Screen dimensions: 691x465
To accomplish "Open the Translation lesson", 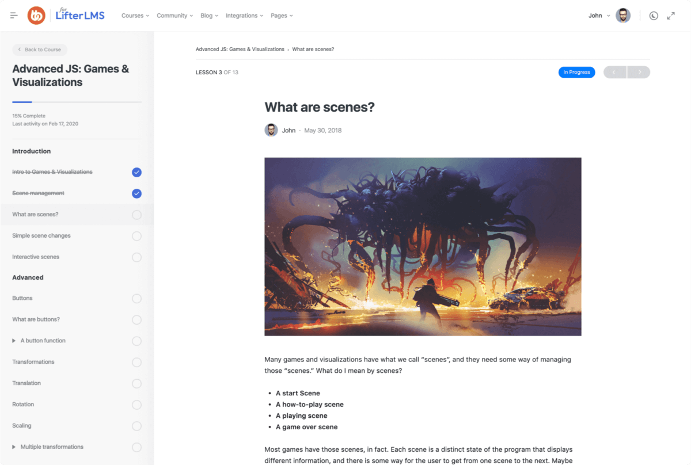I will [x=26, y=383].
